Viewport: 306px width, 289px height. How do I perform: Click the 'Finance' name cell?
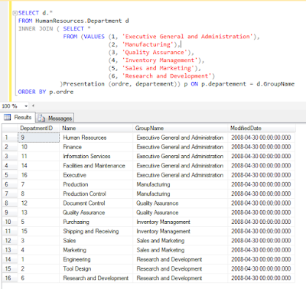pos(96,147)
